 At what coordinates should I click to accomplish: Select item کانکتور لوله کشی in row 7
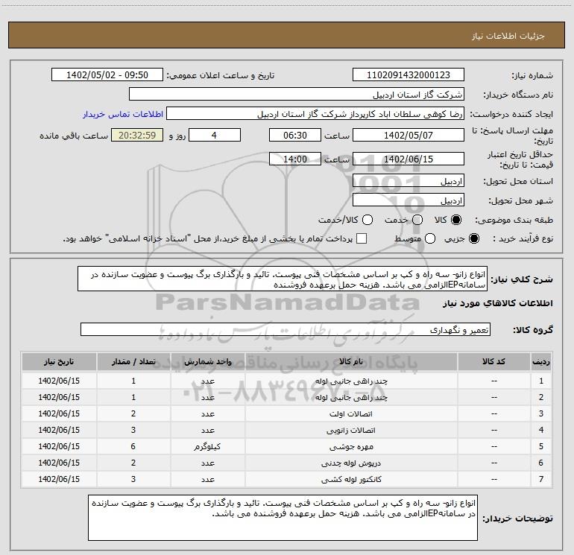click(x=351, y=479)
